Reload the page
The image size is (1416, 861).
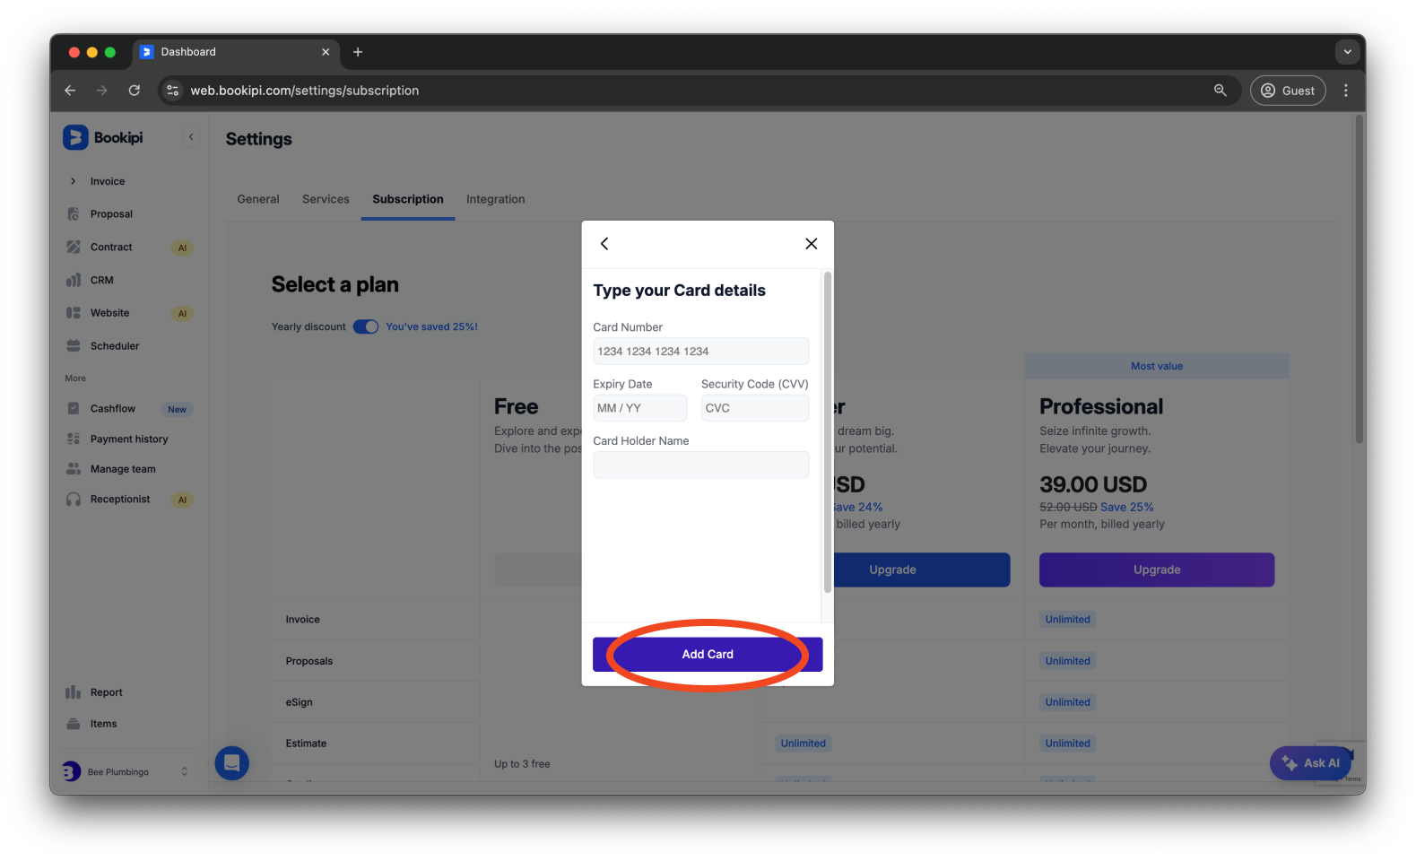[135, 91]
